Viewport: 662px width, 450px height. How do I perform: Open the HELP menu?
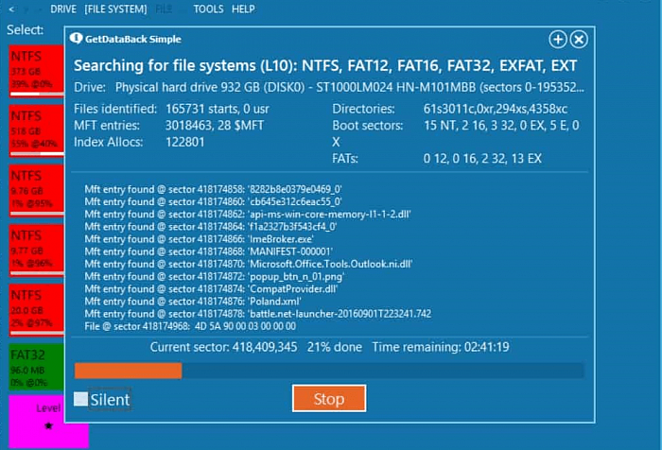243,9
